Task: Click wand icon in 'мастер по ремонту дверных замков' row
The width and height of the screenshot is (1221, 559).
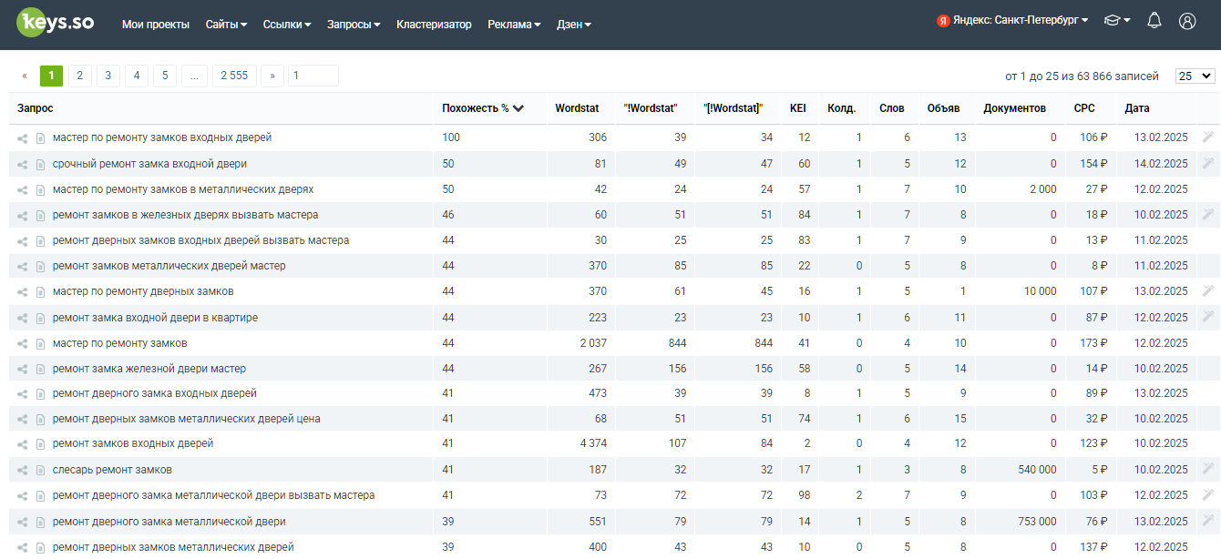Action: coord(1208,290)
